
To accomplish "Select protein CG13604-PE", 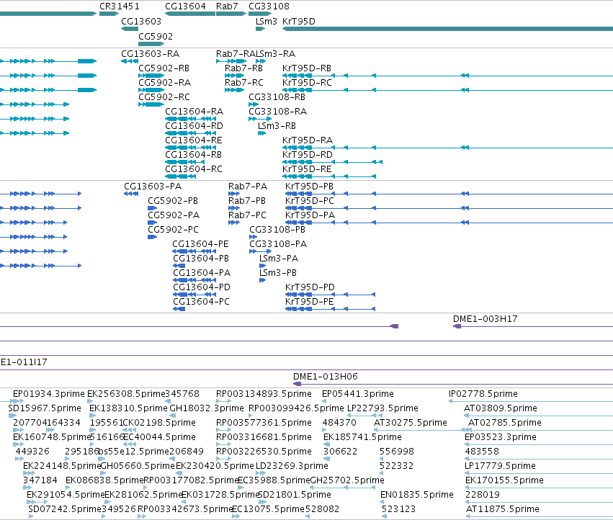I will pos(200,244).
